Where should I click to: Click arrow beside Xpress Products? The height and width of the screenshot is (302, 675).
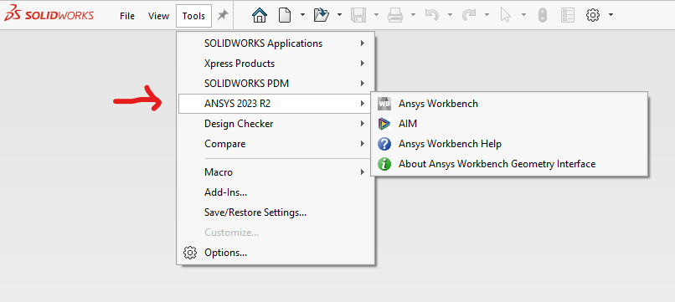click(x=363, y=64)
